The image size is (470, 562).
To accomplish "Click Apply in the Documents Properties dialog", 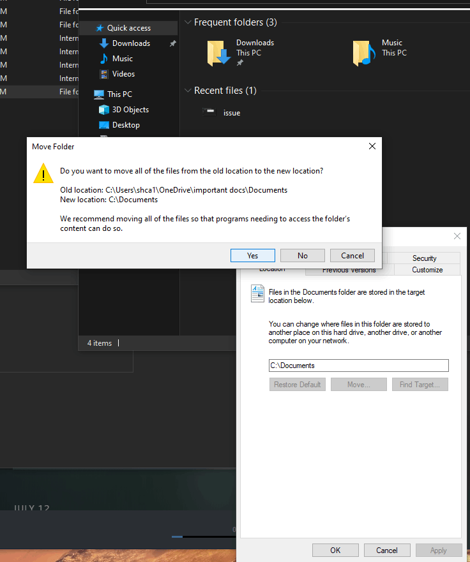I will tap(439, 550).
